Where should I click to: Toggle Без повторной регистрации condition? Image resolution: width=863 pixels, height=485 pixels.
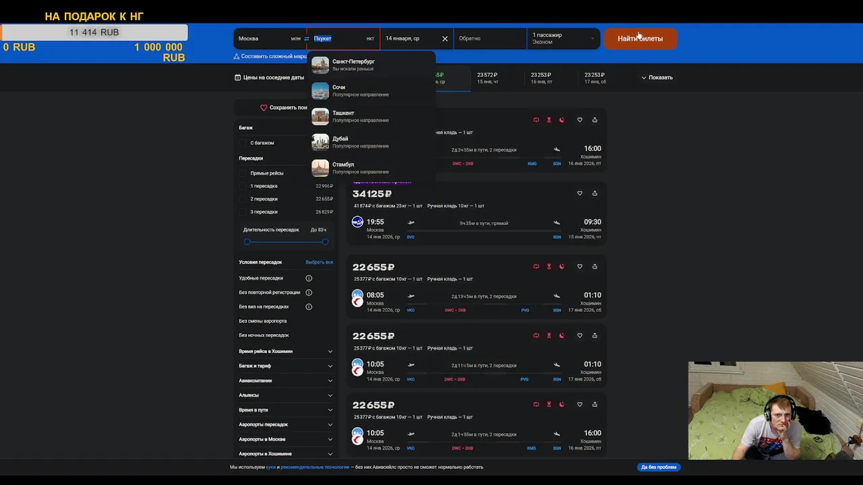click(x=270, y=292)
